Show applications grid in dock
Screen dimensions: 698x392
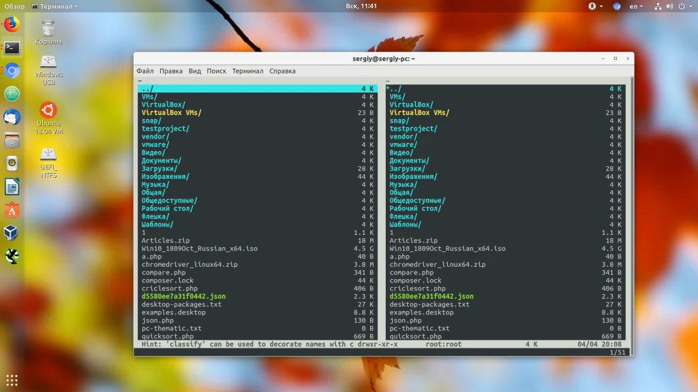pyautogui.click(x=12, y=380)
